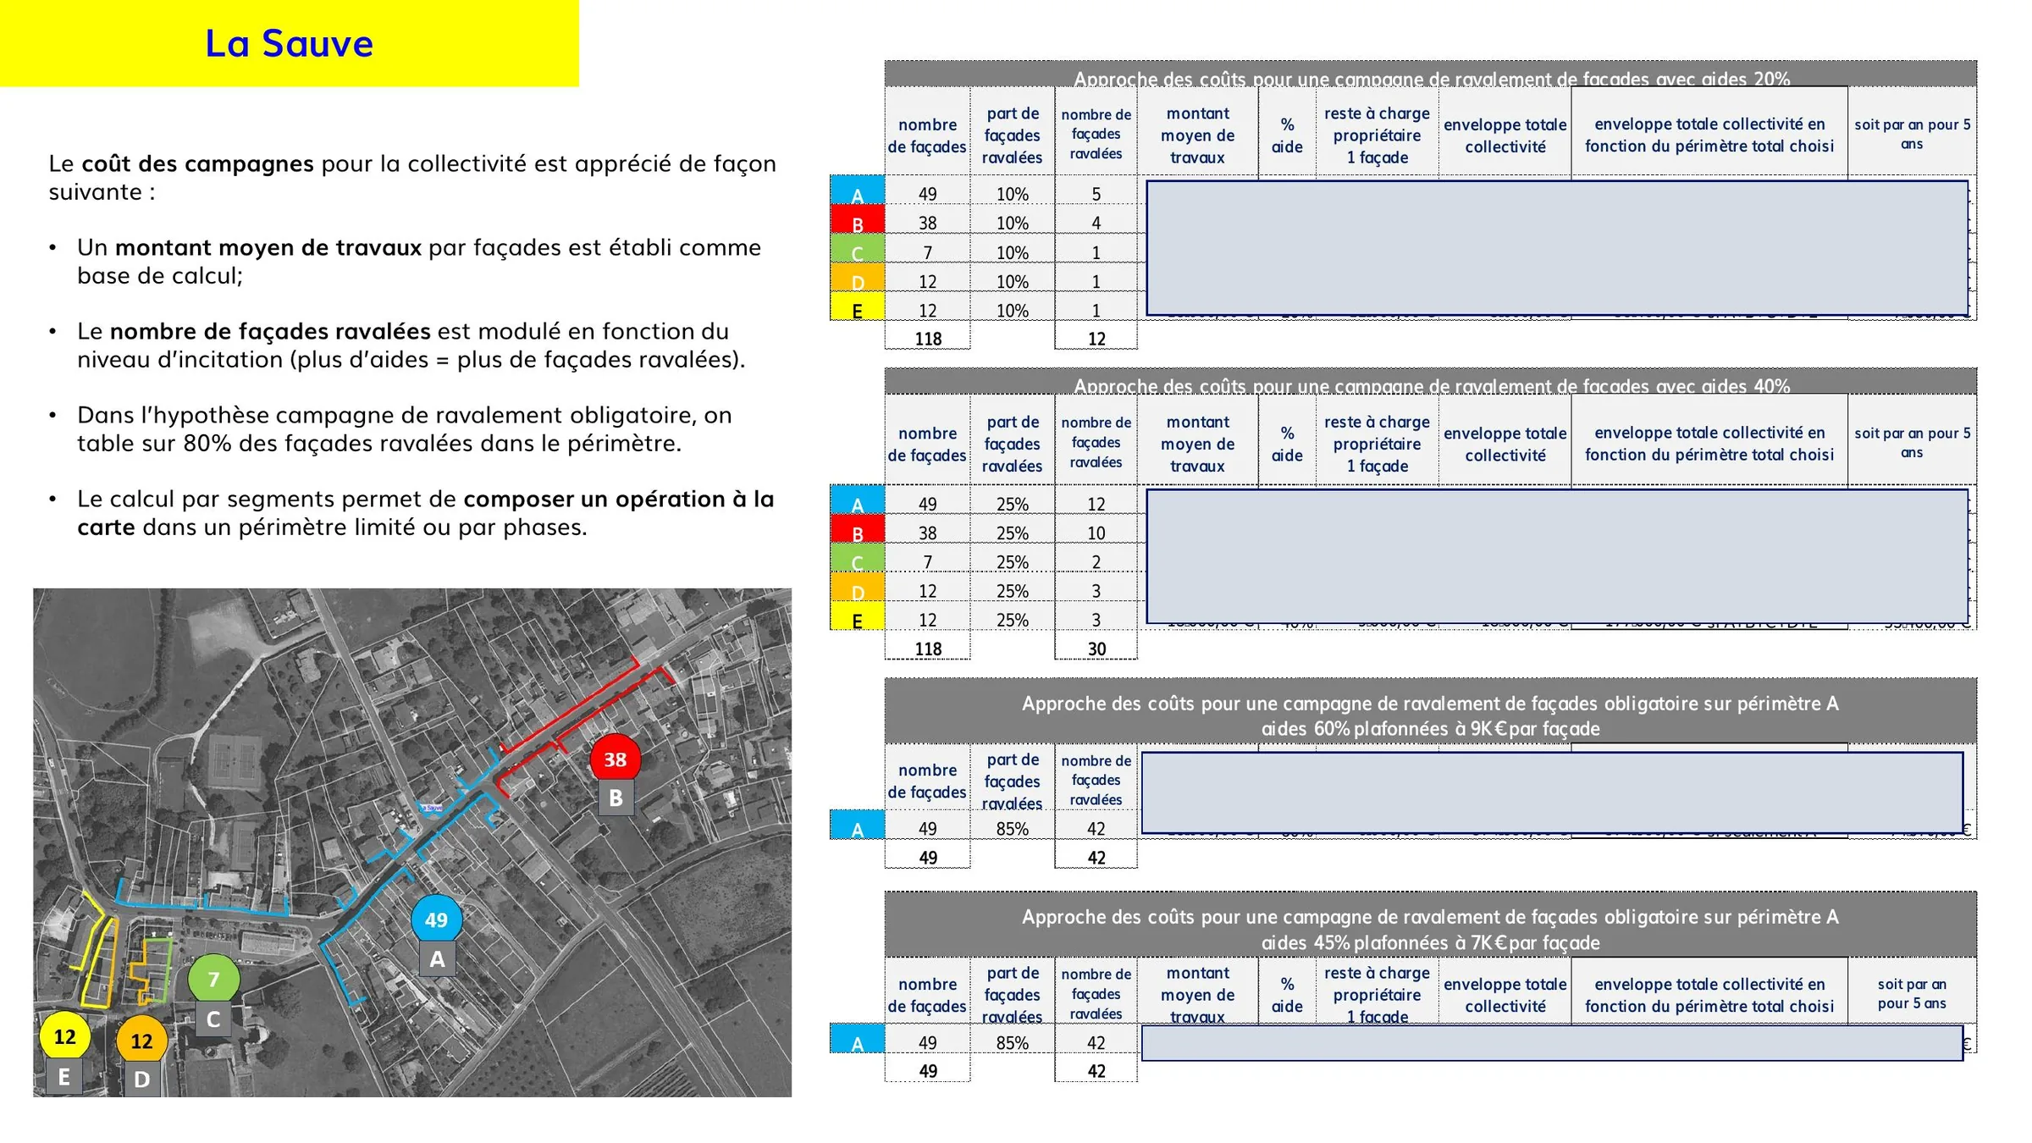Image resolution: width=2032 pixels, height=1143 pixels.
Task: Click '38' in row B of aides 20% table
Action: tap(928, 223)
